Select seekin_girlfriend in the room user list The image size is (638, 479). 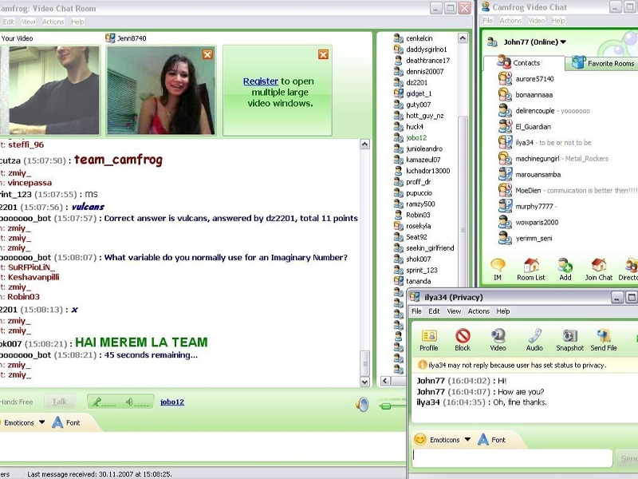430,247
